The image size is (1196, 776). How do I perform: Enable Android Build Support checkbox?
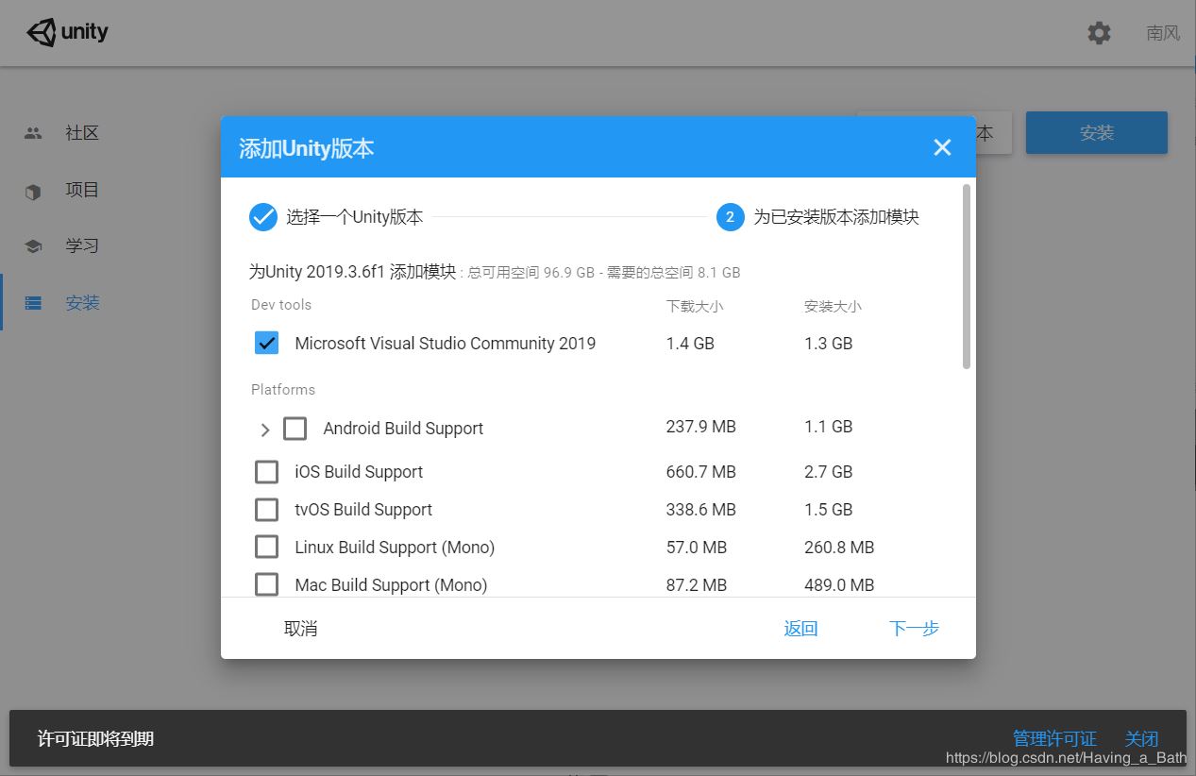(x=295, y=429)
